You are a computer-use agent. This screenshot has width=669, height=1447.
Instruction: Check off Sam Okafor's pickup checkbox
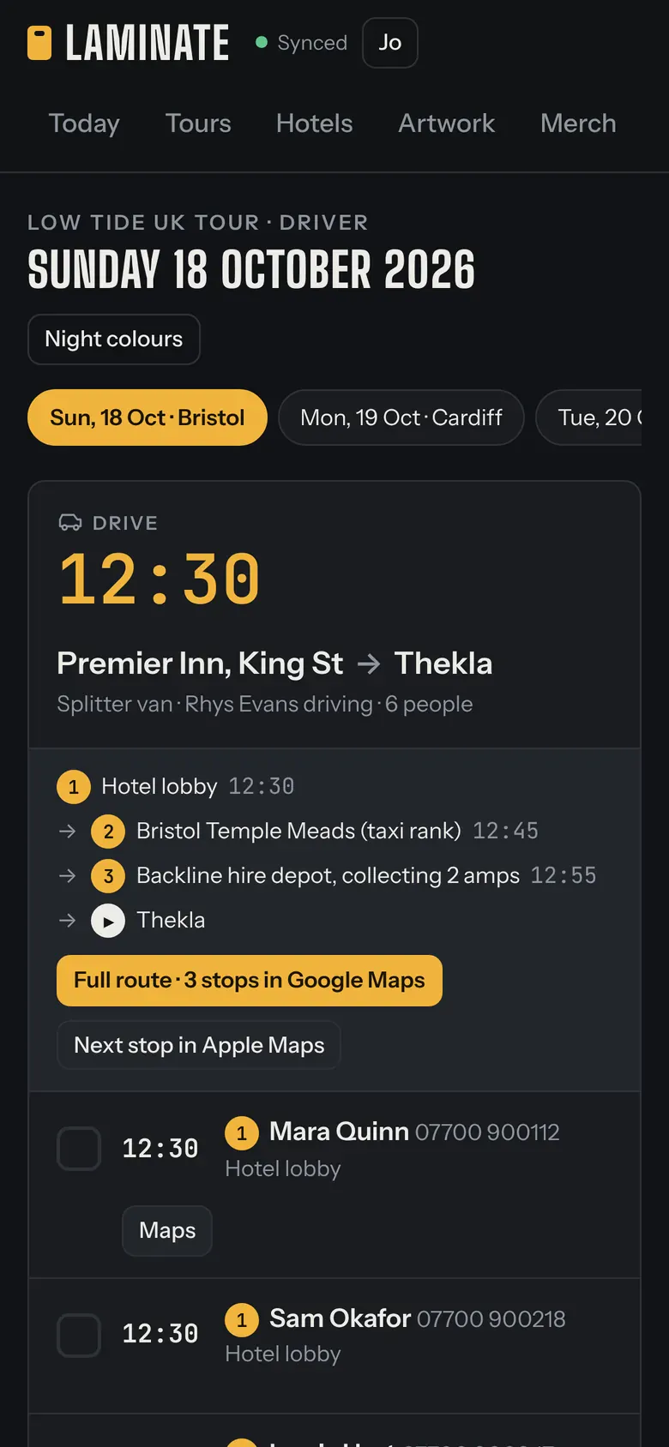tap(79, 1336)
